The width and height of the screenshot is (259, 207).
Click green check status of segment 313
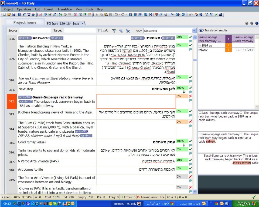pyautogui.click(x=190, y=111)
